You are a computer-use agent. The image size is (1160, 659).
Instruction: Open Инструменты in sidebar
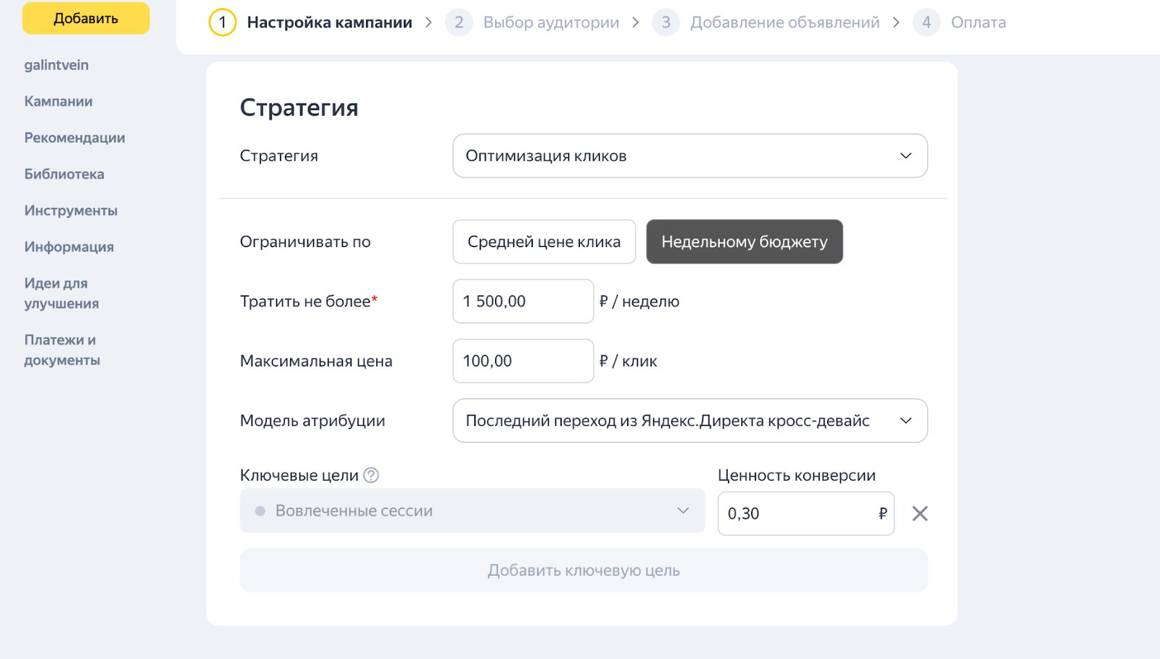[71, 211]
